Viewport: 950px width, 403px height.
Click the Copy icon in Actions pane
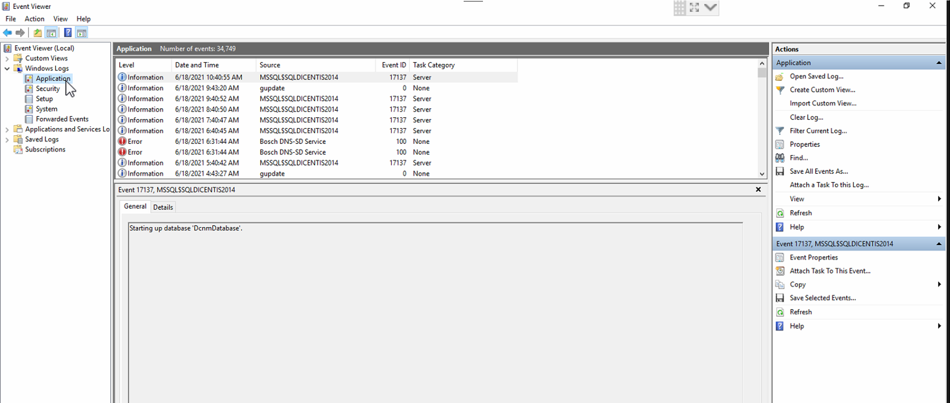point(780,285)
